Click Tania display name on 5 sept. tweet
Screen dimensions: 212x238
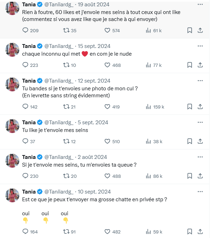29,122
